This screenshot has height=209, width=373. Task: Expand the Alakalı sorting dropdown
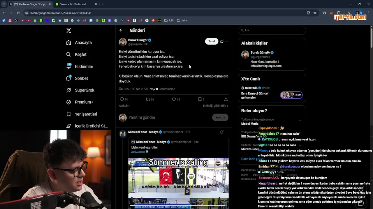click(124, 106)
